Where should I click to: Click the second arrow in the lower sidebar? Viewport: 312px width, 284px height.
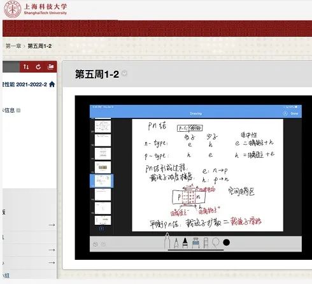tap(52, 250)
